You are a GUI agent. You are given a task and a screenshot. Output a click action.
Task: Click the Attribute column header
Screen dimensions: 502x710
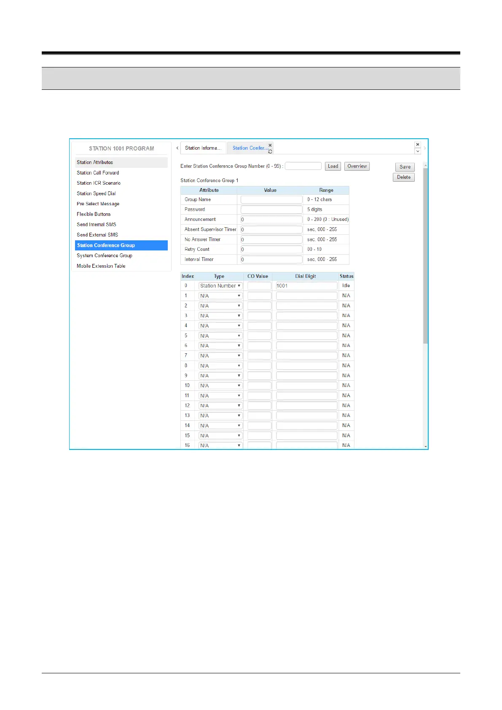pyautogui.click(x=209, y=190)
